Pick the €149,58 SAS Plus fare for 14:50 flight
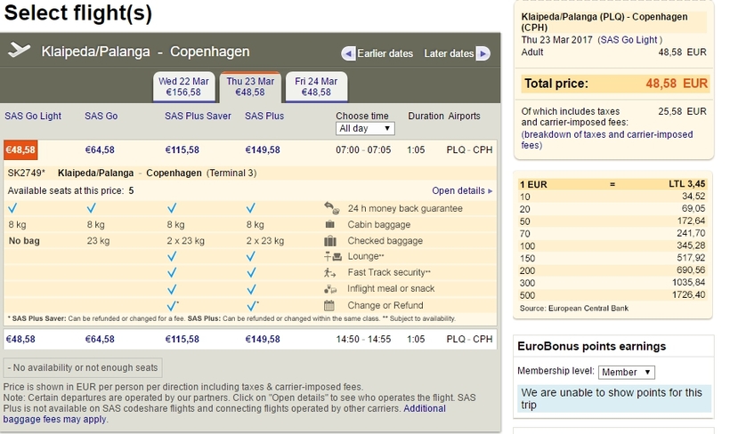The image size is (730, 434). point(263,339)
